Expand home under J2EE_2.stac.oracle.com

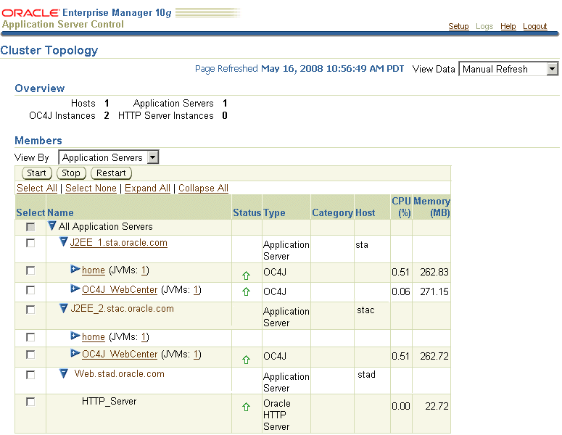click(x=75, y=336)
